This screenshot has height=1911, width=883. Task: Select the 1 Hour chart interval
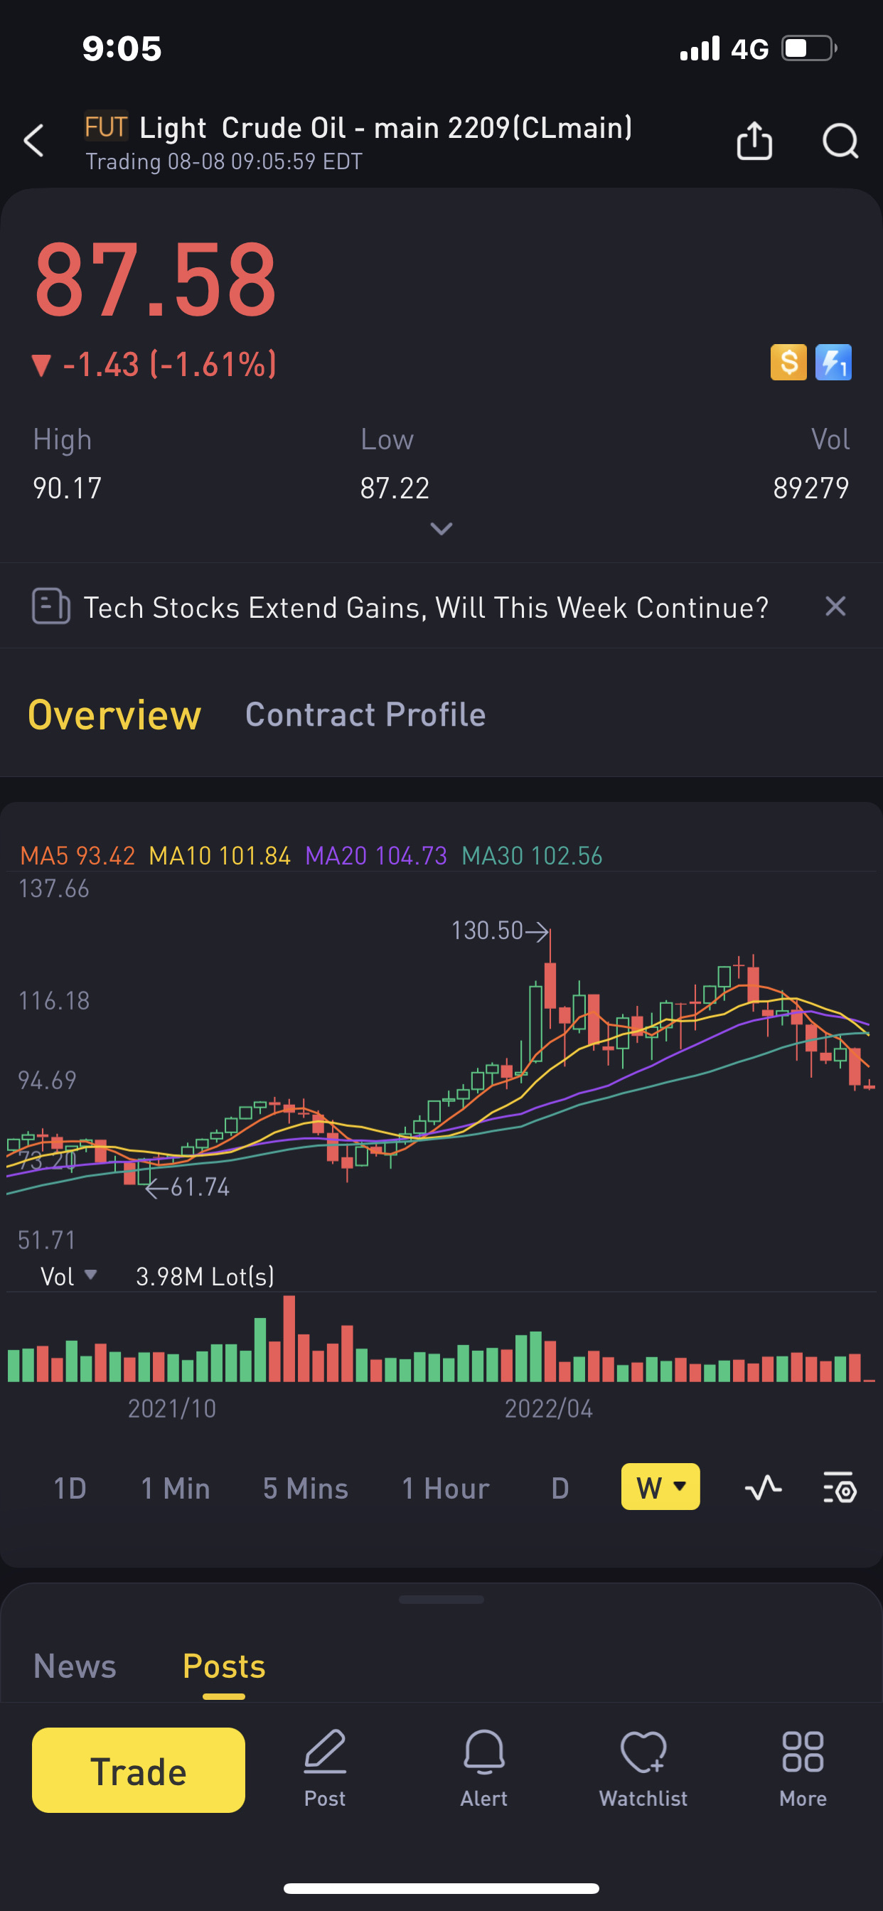(445, 1488)
